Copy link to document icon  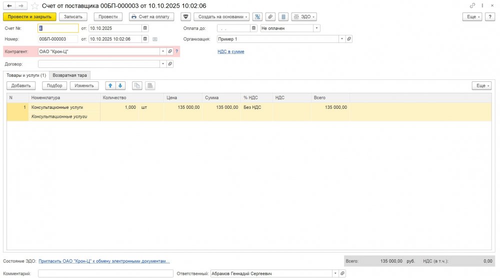pyautogui.click(x=472, y=5)
